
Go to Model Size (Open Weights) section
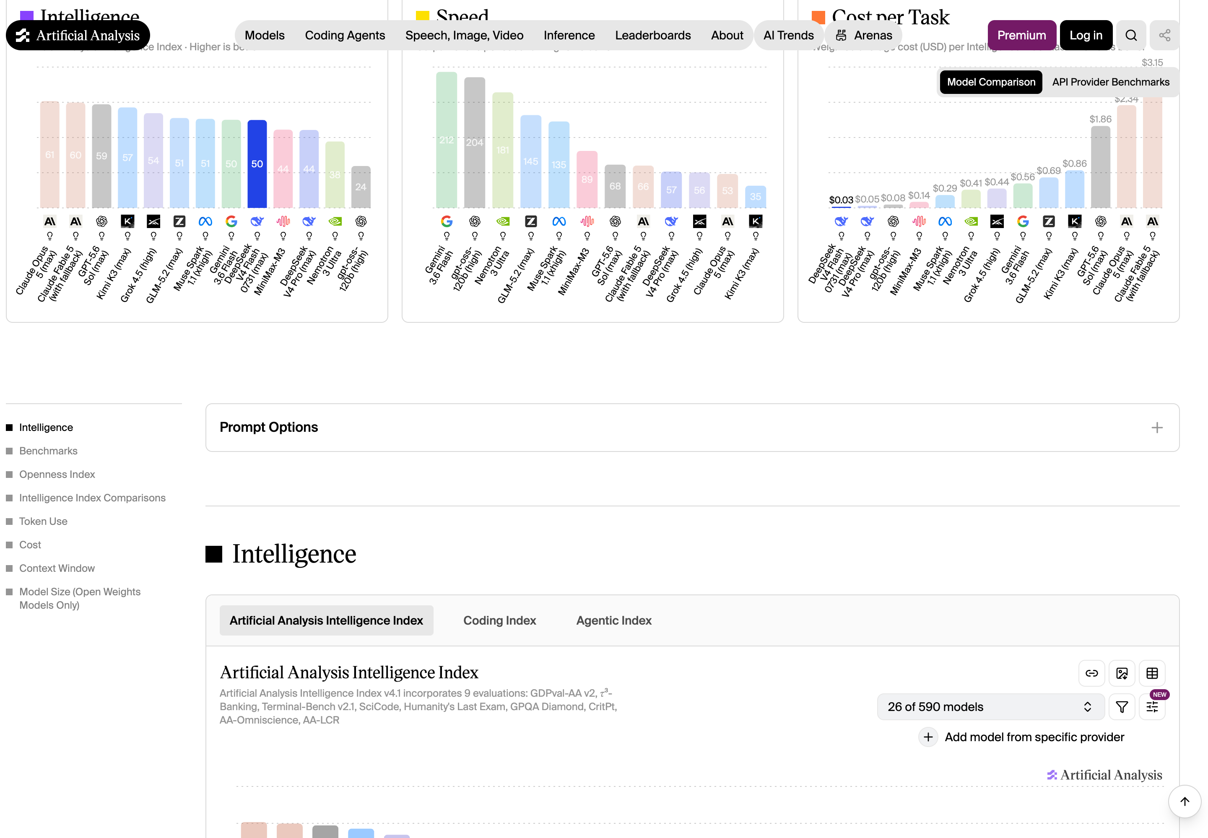(x=80, y=599)
